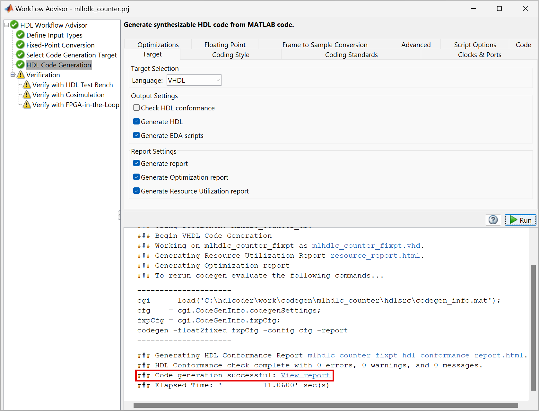Click the checkmark icon next to Fixed-Point Conversion
This screenshot has width=539, height=411.
pos(20,45)
